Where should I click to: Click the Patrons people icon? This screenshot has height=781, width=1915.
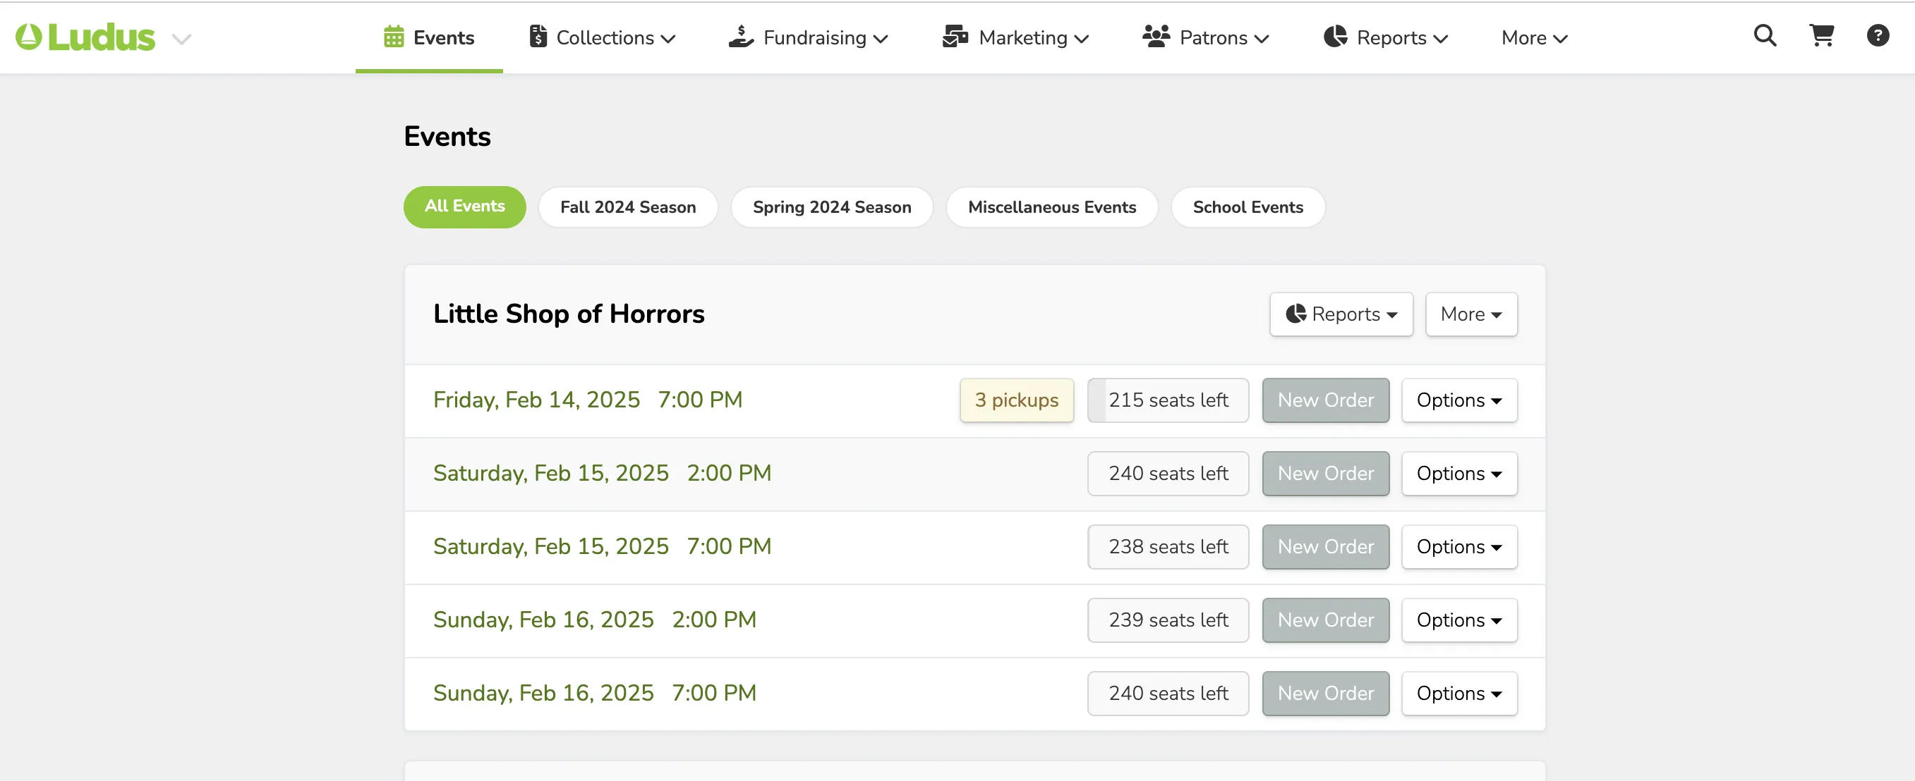(x=1156, y=37)
